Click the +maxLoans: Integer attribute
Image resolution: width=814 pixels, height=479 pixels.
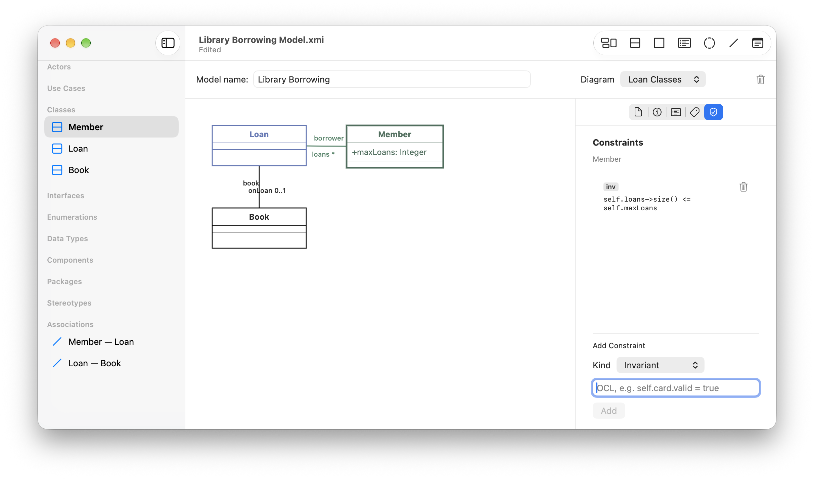pos(389,152)
